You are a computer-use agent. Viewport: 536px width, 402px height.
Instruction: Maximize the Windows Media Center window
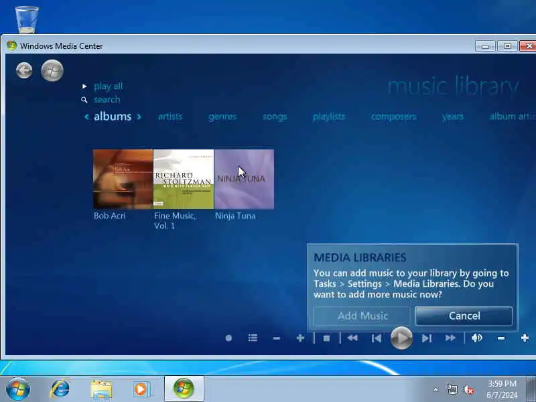point(507,46)
